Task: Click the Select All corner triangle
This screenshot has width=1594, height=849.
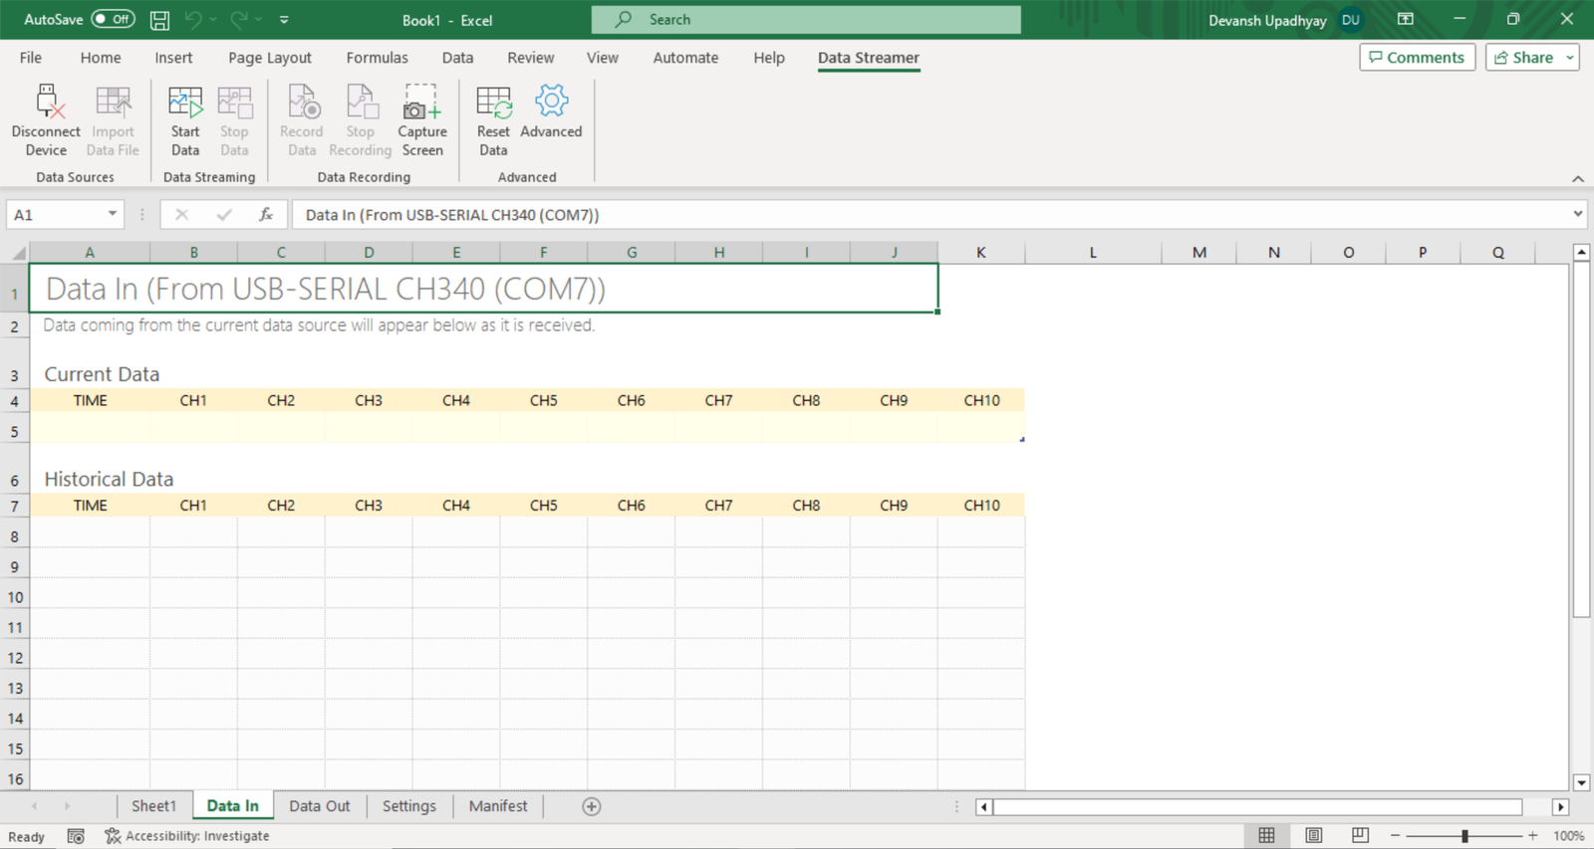Action: click(17, 253)
